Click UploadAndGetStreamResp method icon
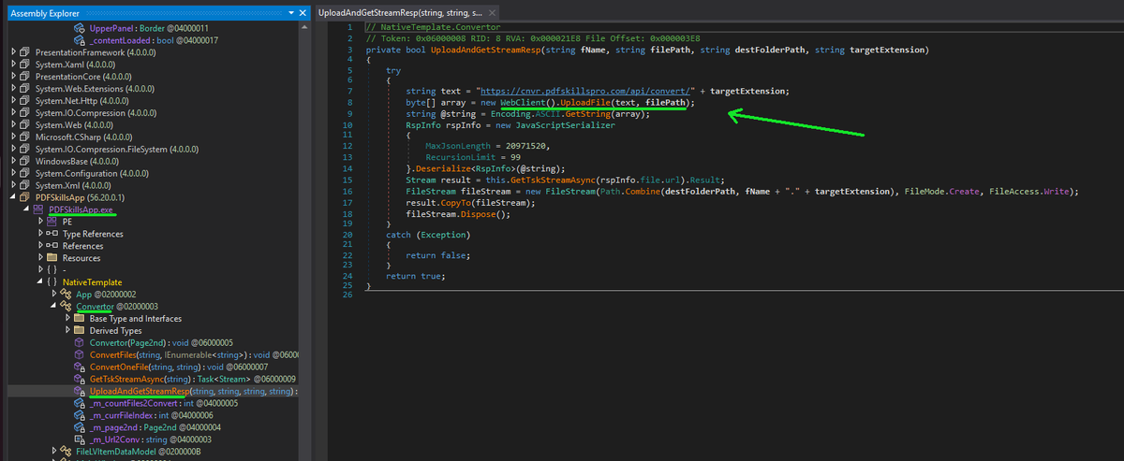The width and height of the screenshot is (1124, 461). point(80,391)
